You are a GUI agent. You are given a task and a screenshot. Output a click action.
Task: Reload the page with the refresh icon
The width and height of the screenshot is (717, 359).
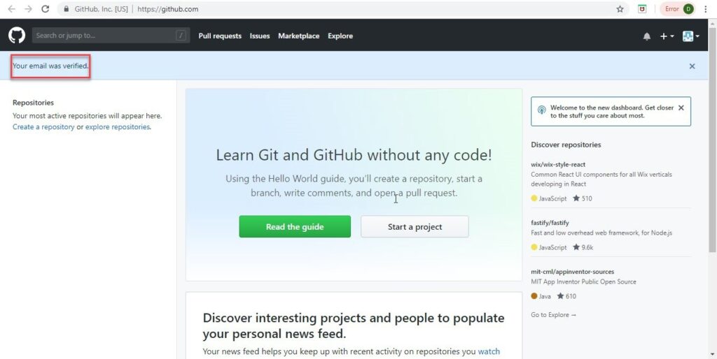tap(46, 9)
